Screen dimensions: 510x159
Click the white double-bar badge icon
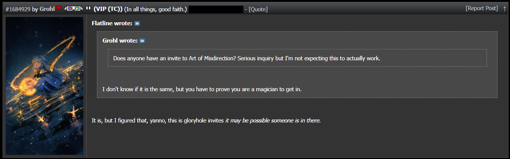click(x=88, y=8)
